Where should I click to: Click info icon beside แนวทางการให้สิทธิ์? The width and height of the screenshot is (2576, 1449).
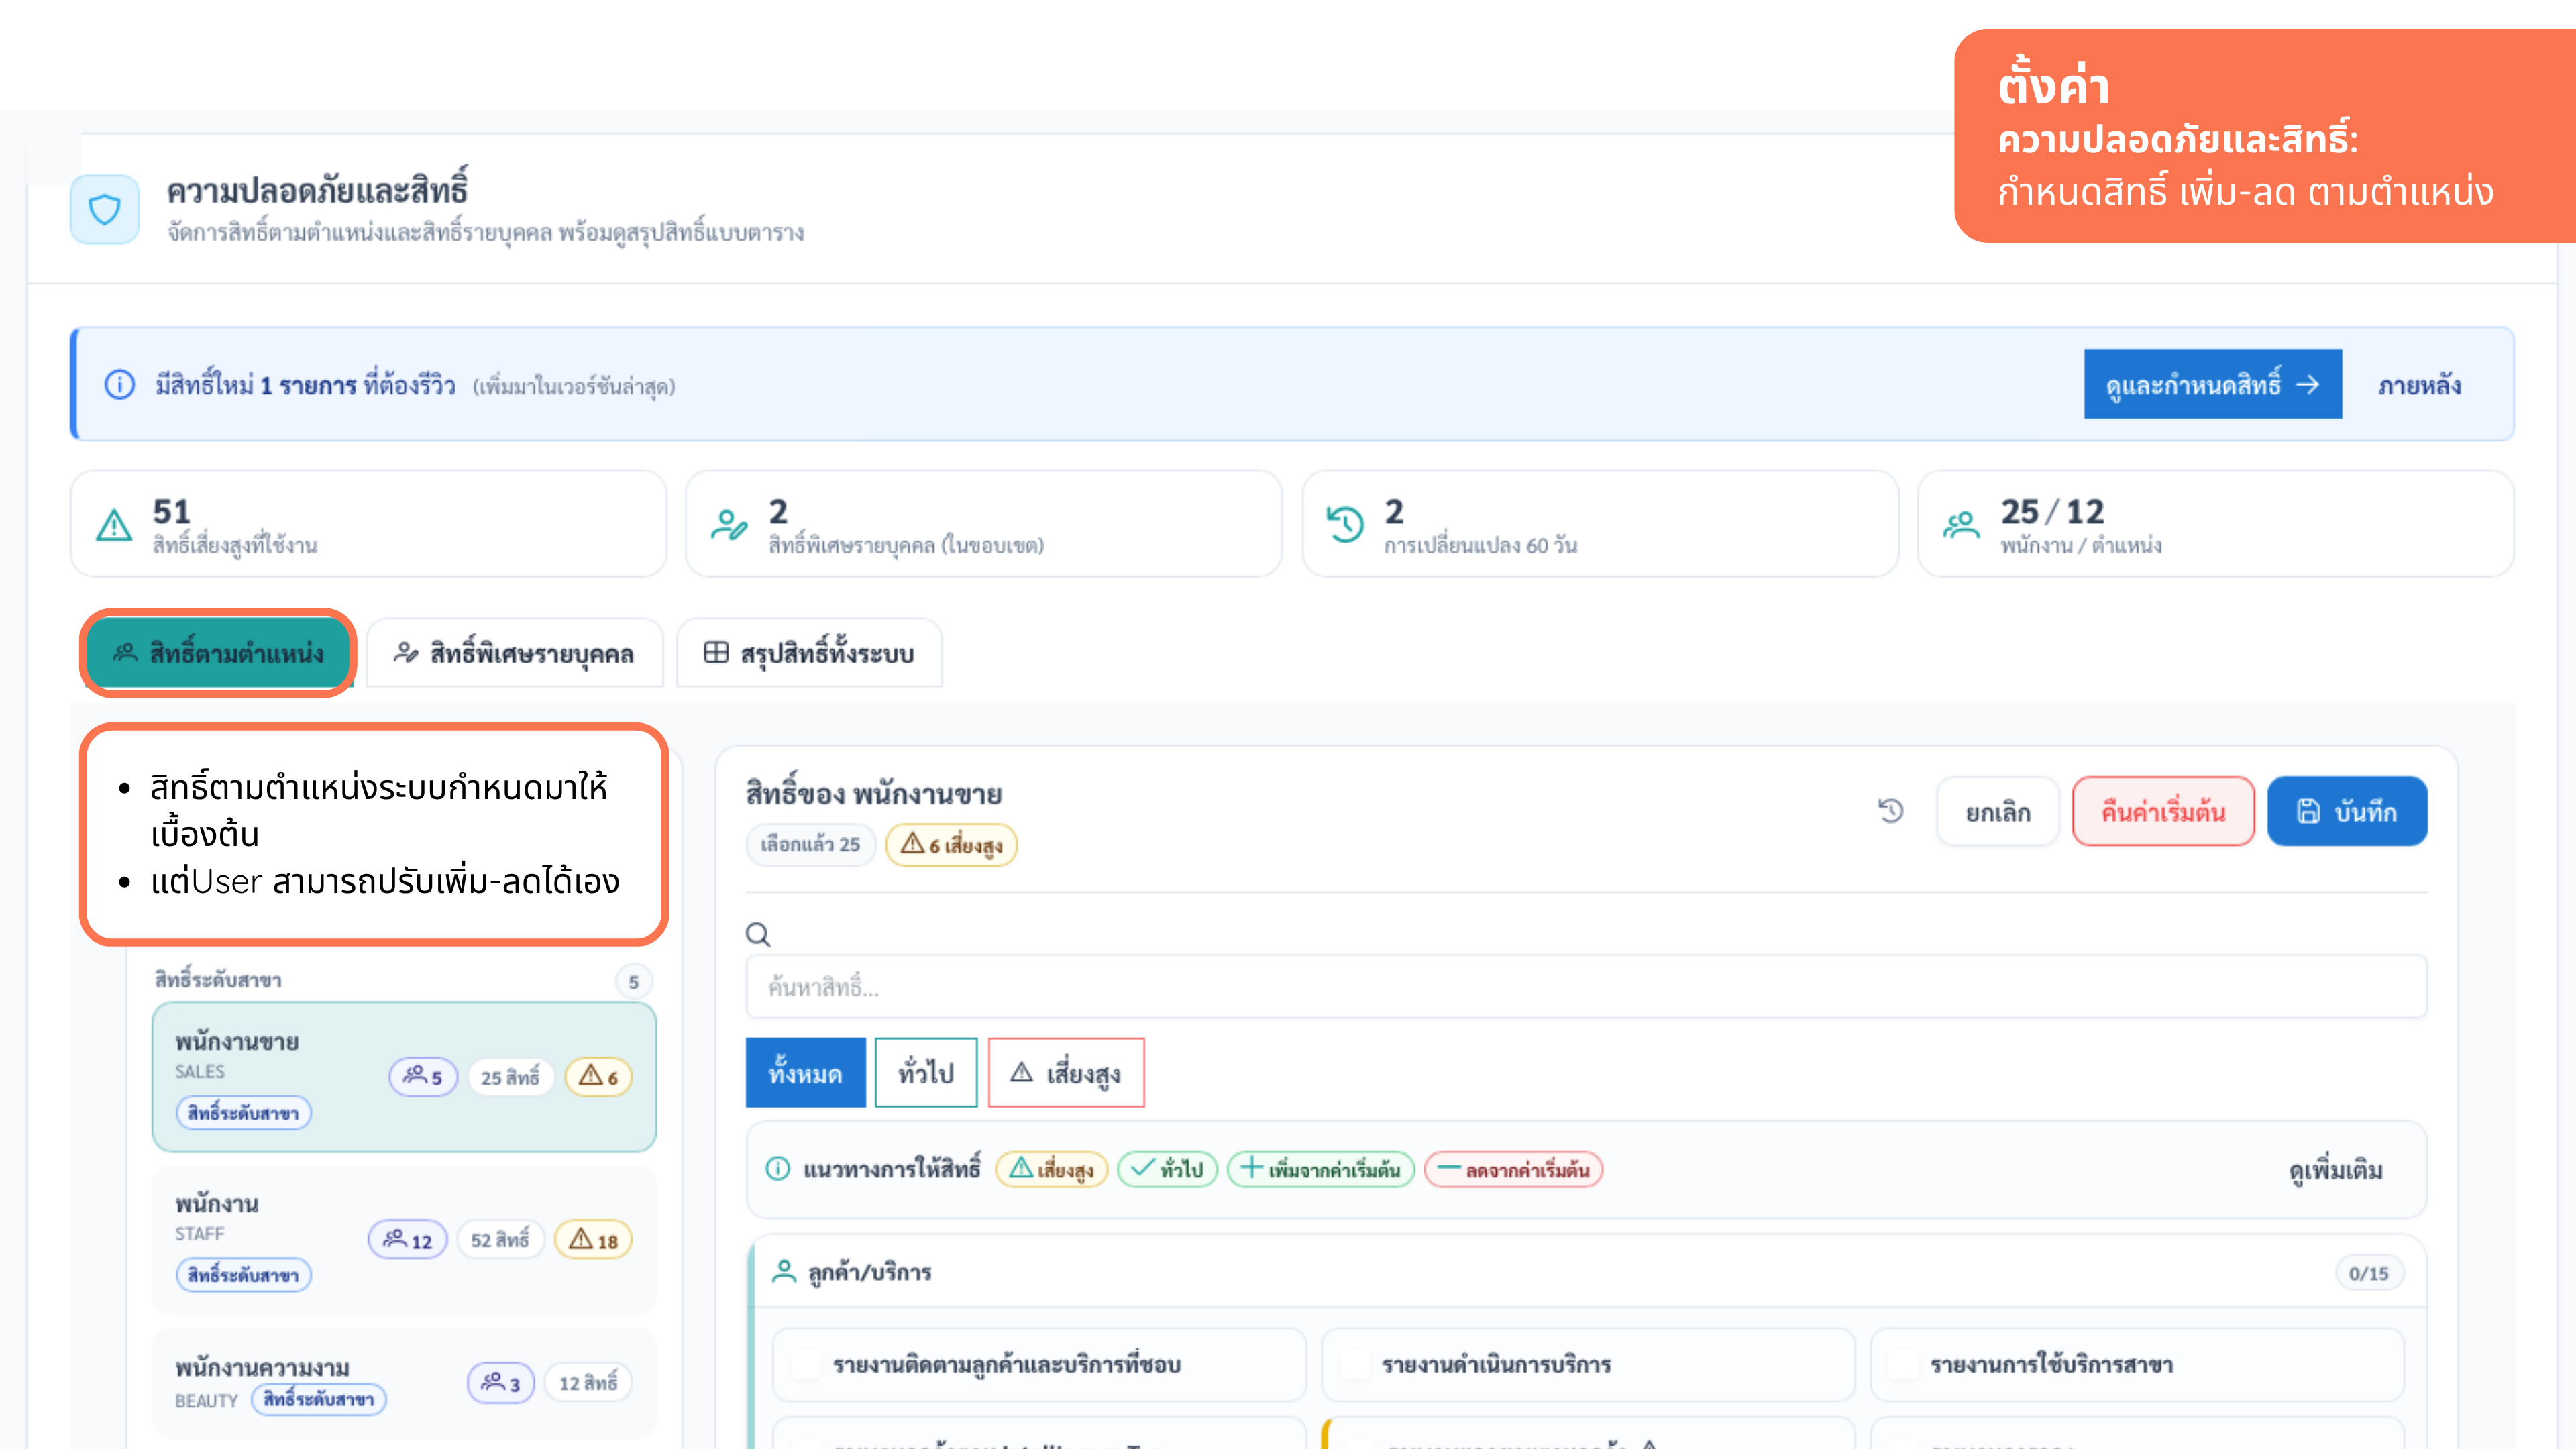tap(778, 1168)
